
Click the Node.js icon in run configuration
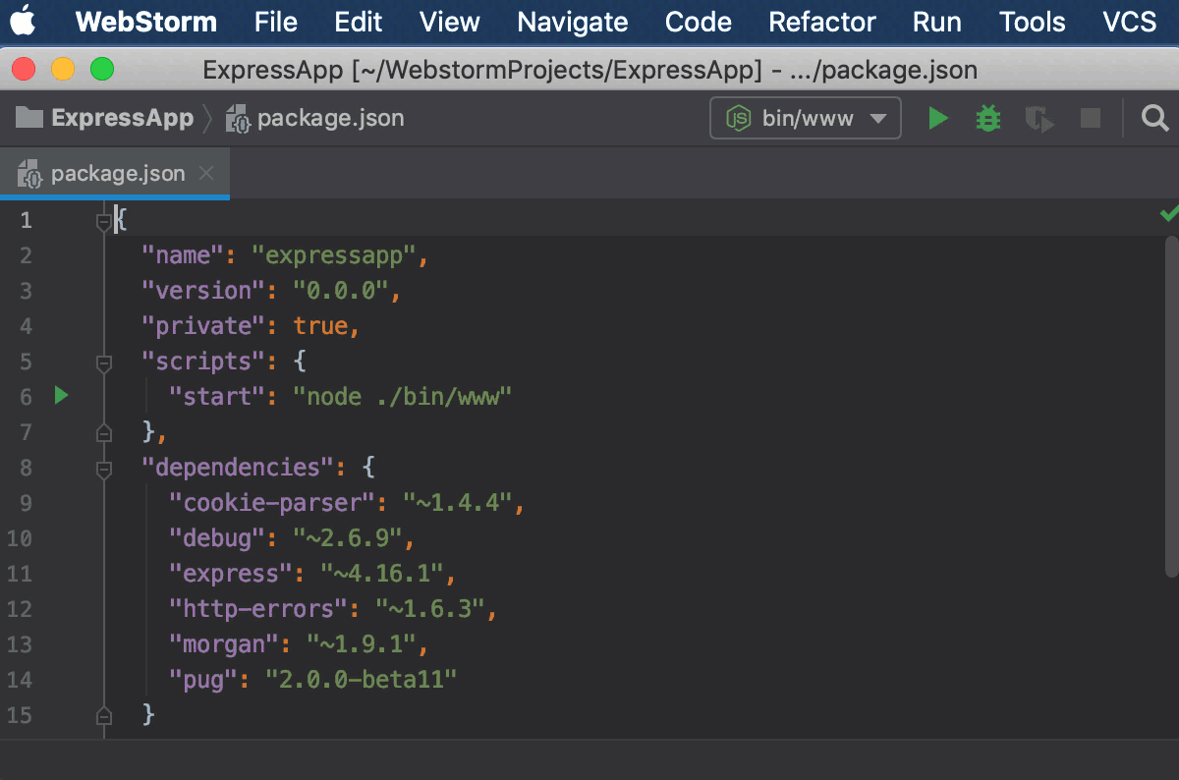coord(738,119)
